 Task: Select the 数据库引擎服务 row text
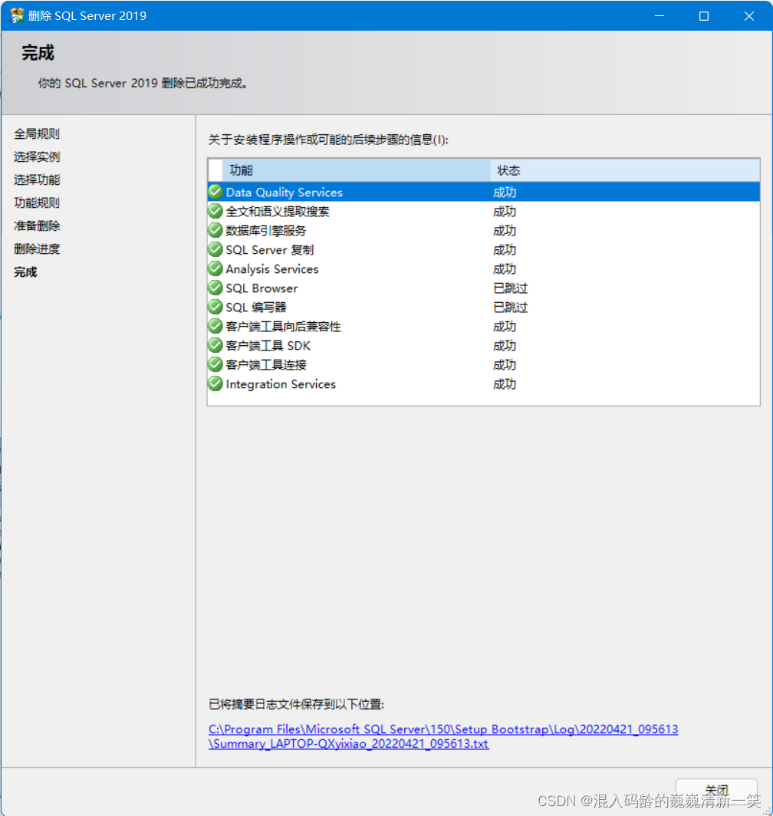click(x=266, y=231)
